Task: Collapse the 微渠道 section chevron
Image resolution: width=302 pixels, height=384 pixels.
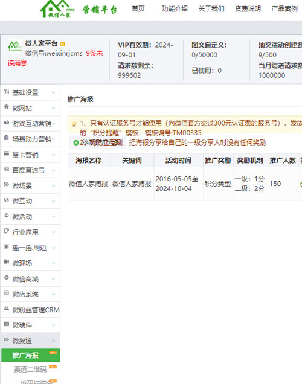Action: 53,341
